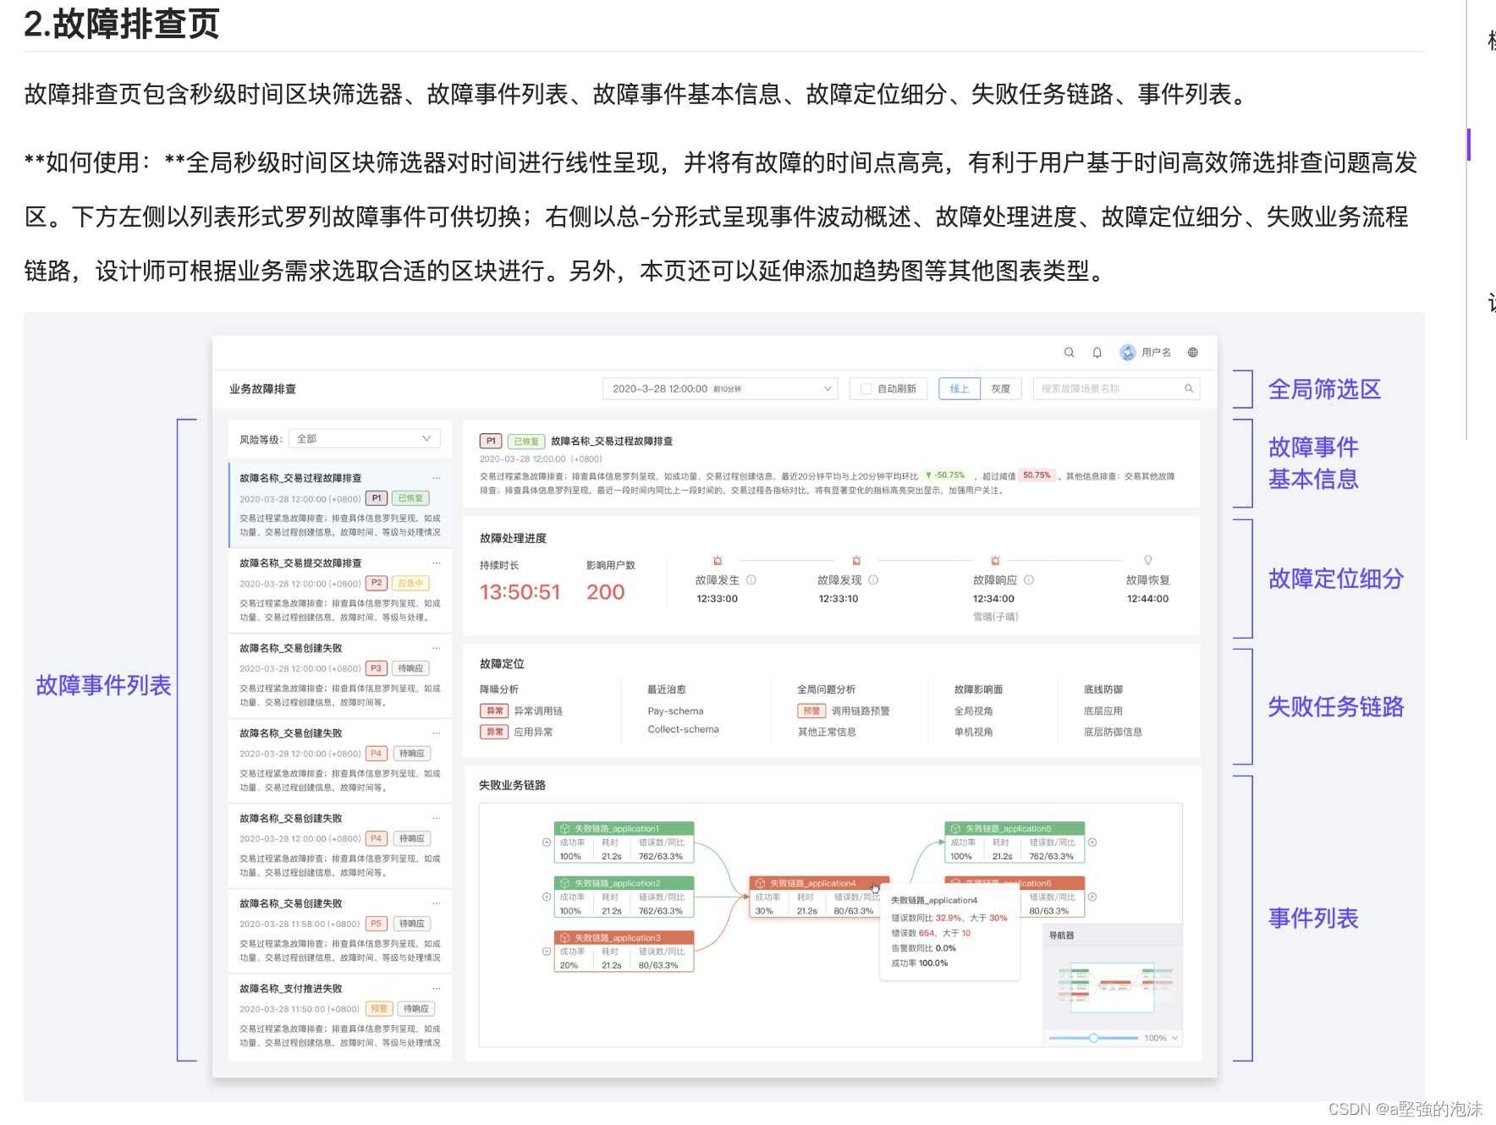Expand the plus button left of application1
The height and width of the screenshot is (1125, 1496).
(547, 842)
